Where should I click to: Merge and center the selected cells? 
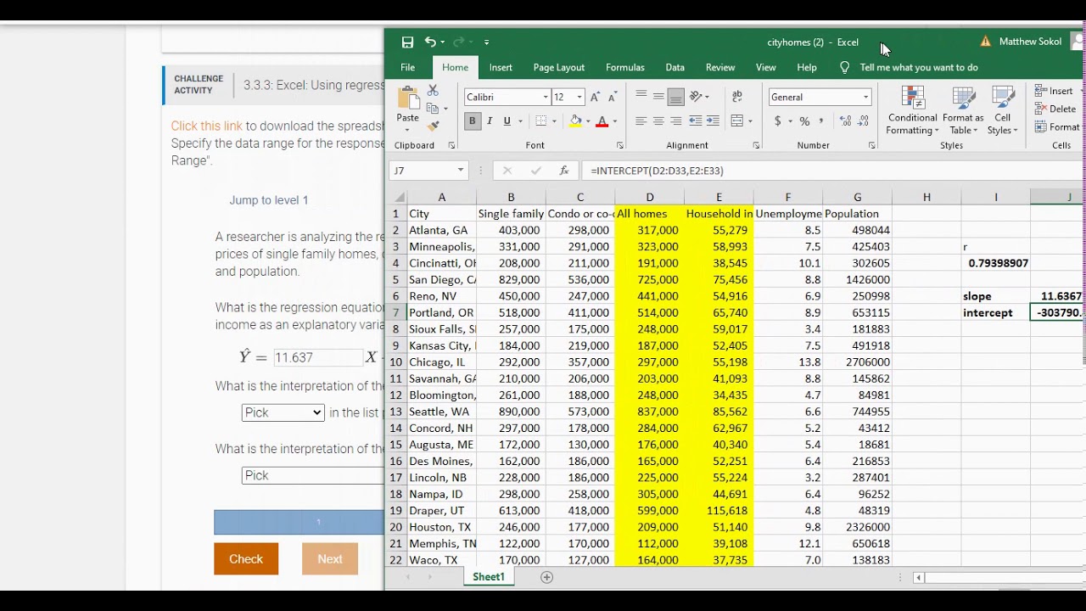(x=736, y=121)
